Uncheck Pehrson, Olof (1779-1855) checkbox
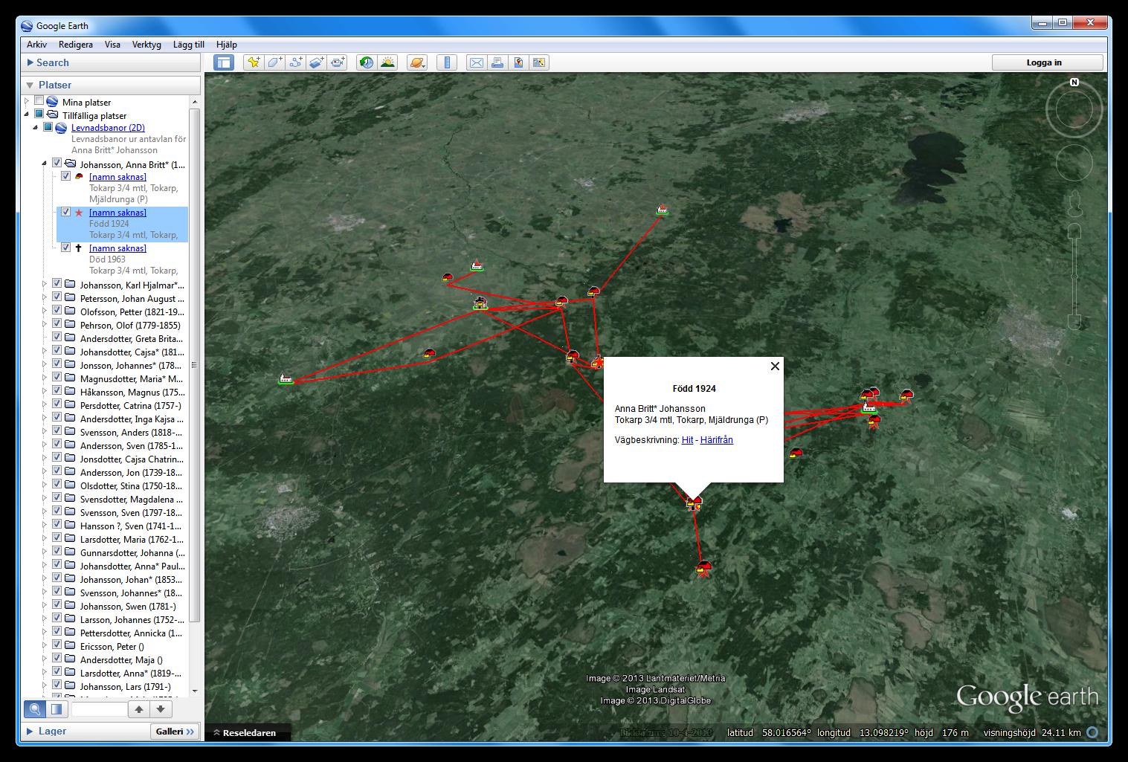The width and height of the screenshot is (1128, 762). [x=57, y=324]
